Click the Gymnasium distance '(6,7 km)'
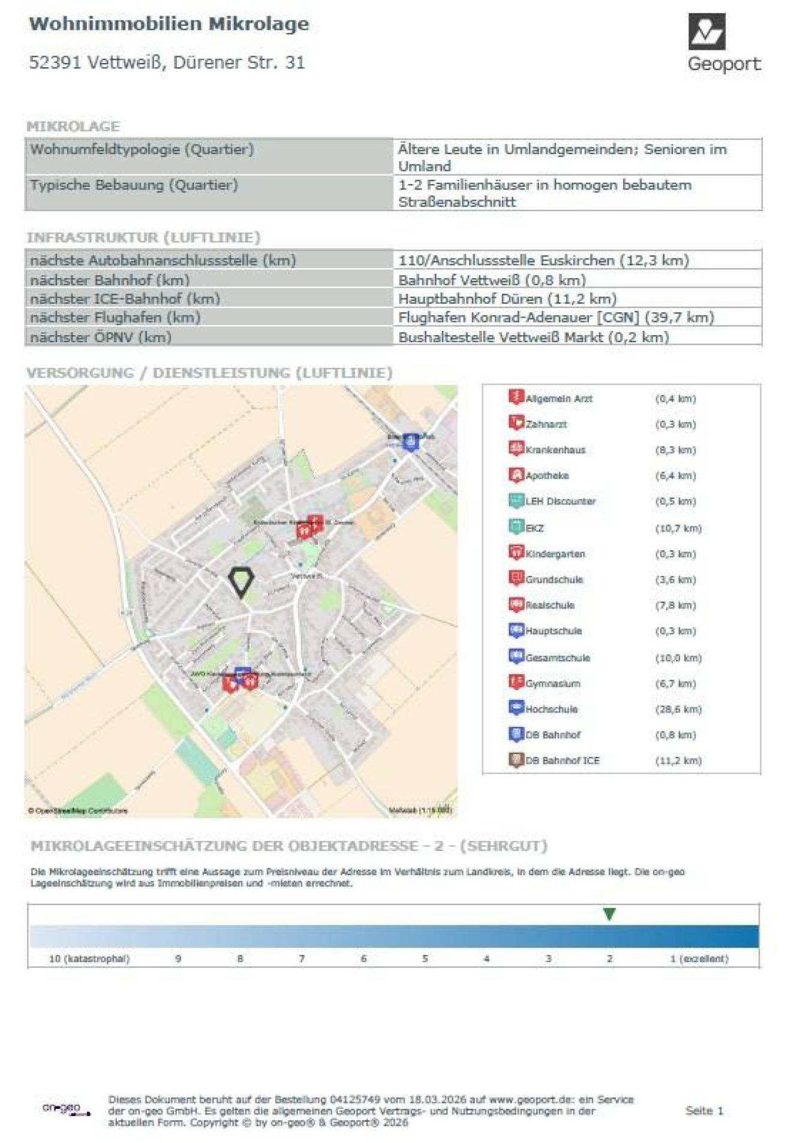The image size is (803, 1143). click(675, 683)
